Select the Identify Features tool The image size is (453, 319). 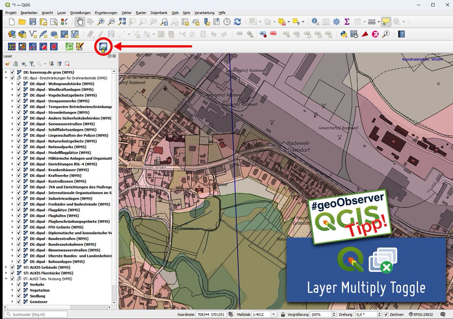click(315, 22)
